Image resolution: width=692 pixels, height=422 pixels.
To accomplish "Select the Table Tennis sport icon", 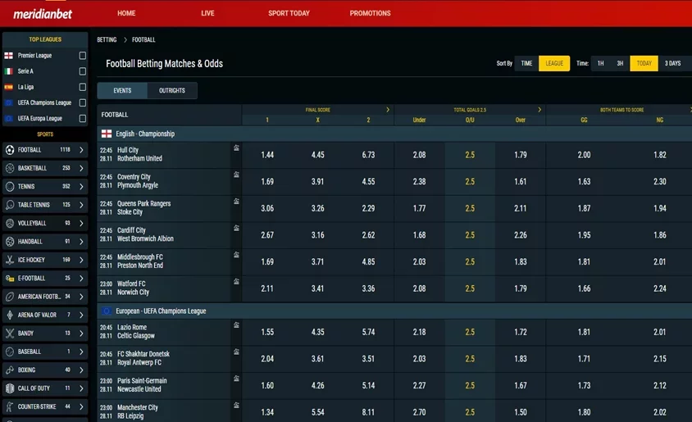I will [10, 205].
